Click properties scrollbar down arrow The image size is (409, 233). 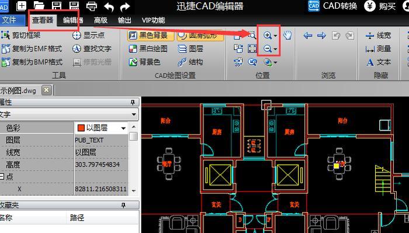pyautogui.click(x=134, y=190)
